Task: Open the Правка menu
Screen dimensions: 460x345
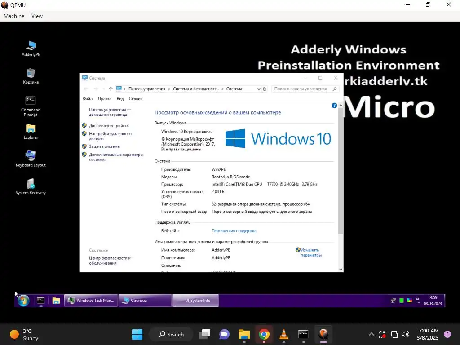Action: click(x=104, y=98)
